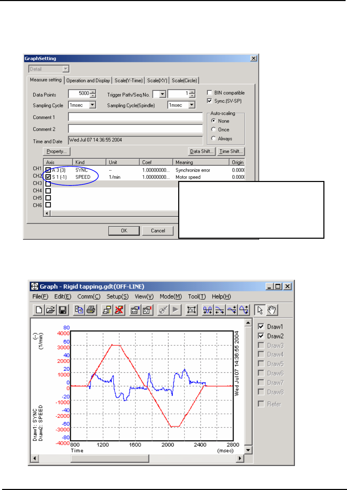Click the red X delete icon
The image size is (347, 490).
tap(119, 310)
